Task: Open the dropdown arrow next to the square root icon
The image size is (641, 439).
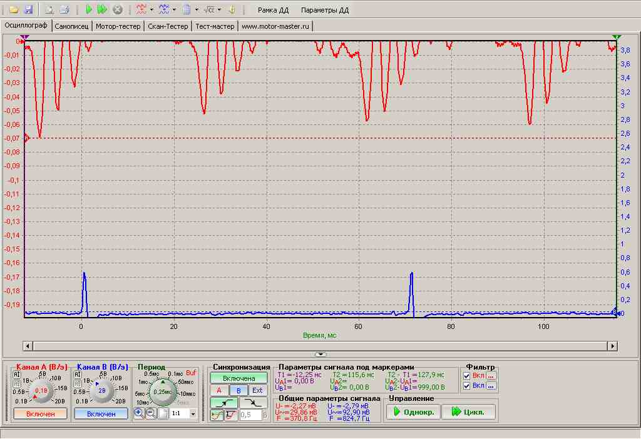Action: coord(220,10)
